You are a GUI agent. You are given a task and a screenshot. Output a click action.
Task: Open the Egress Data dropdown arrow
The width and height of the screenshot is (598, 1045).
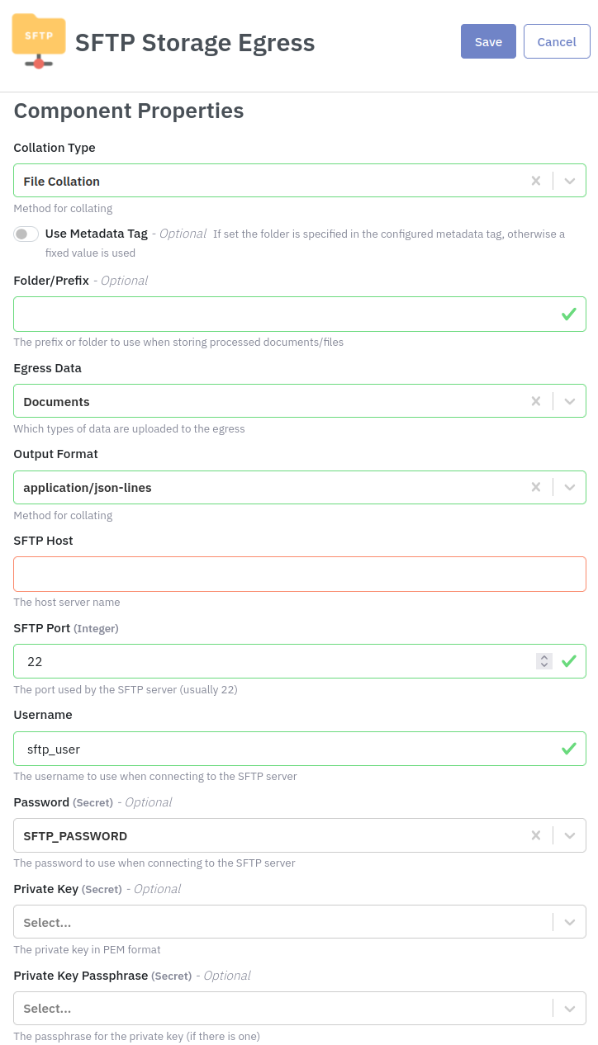(570, 401)
